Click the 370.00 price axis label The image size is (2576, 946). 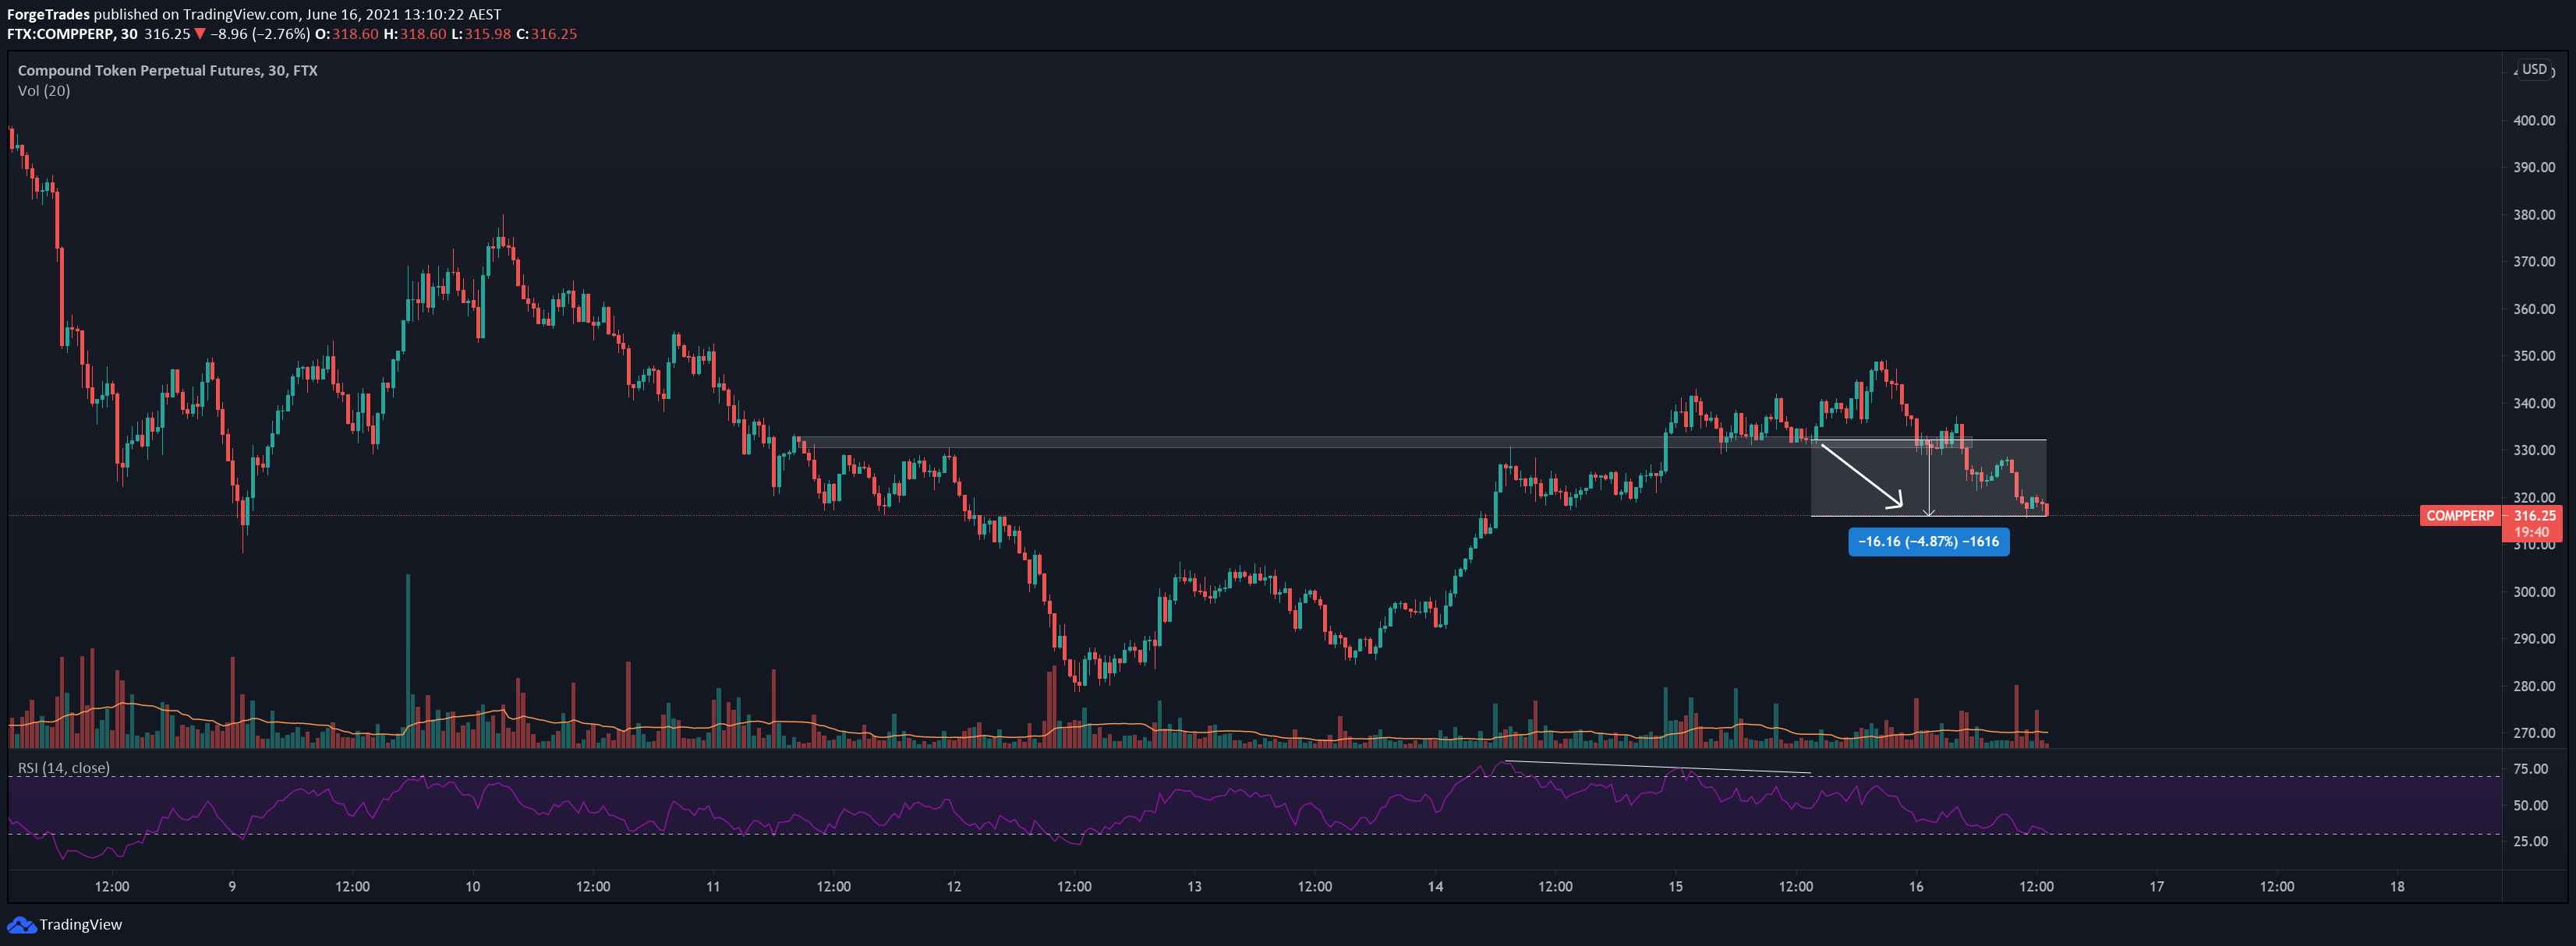[2534, 262]
